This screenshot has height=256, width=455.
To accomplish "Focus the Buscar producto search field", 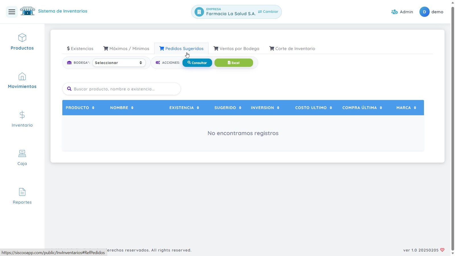I will 121,89.
